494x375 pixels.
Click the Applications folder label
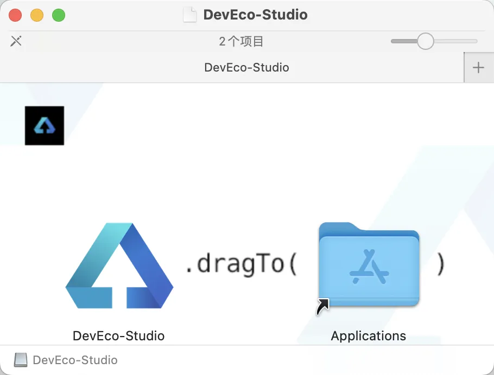pos(368,336)
